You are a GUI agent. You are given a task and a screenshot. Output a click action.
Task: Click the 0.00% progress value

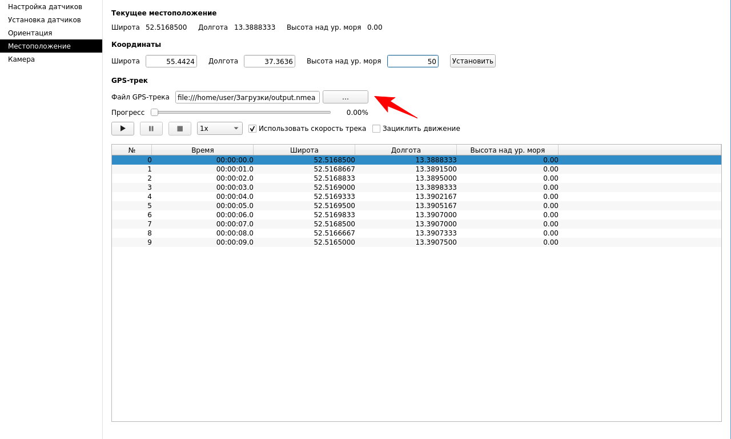click(x=357, y=113)
